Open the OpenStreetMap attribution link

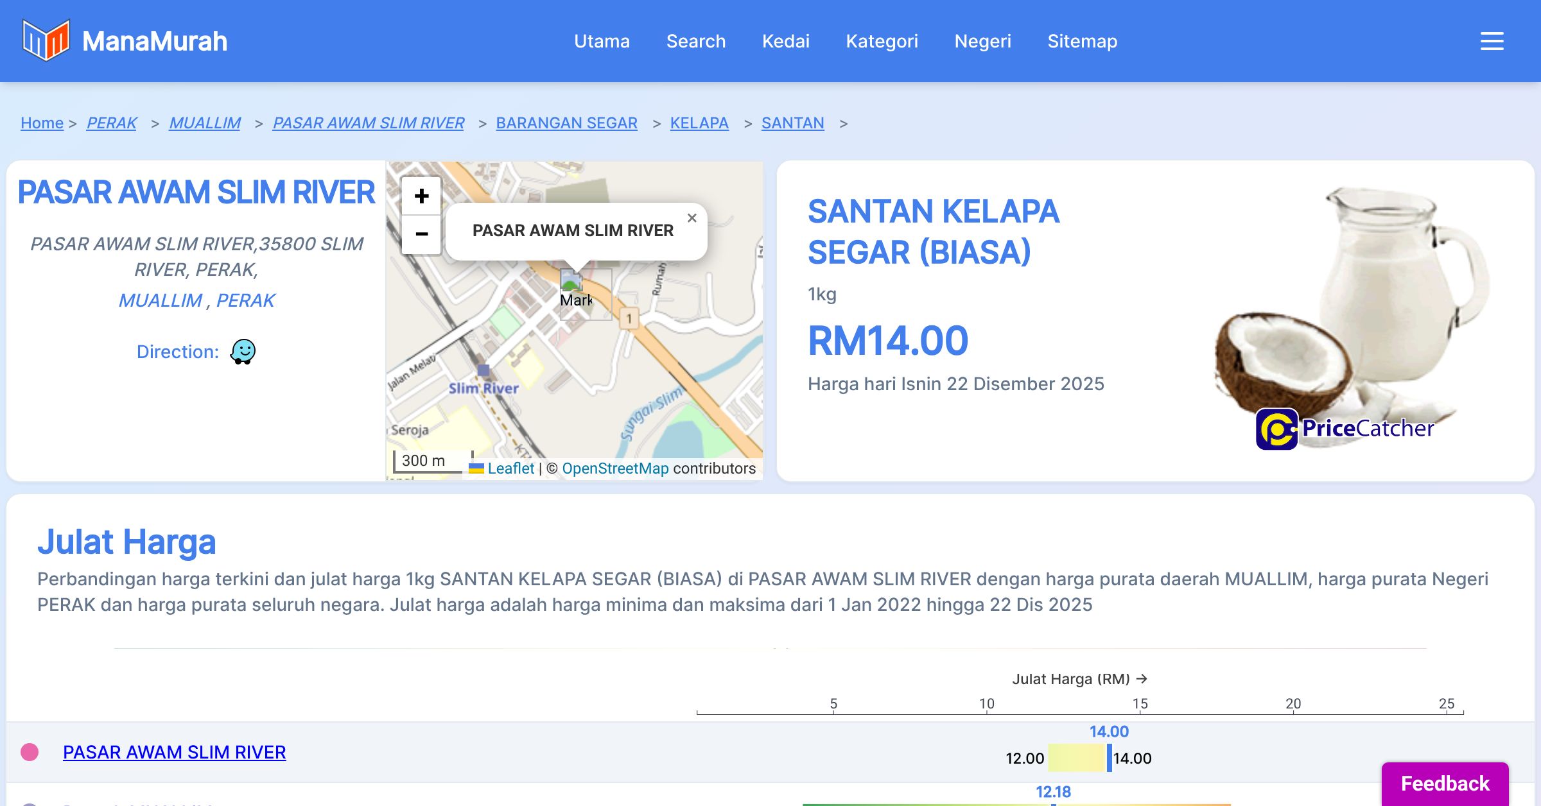click(615, 468)
